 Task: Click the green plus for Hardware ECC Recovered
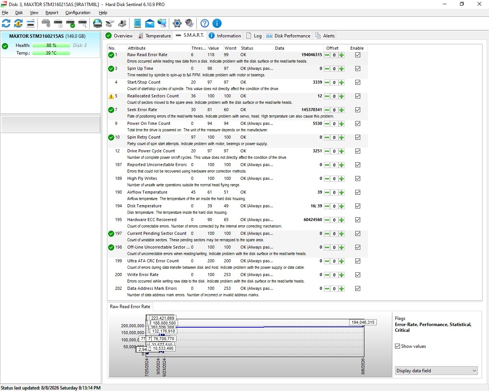(x=342, y=220)
